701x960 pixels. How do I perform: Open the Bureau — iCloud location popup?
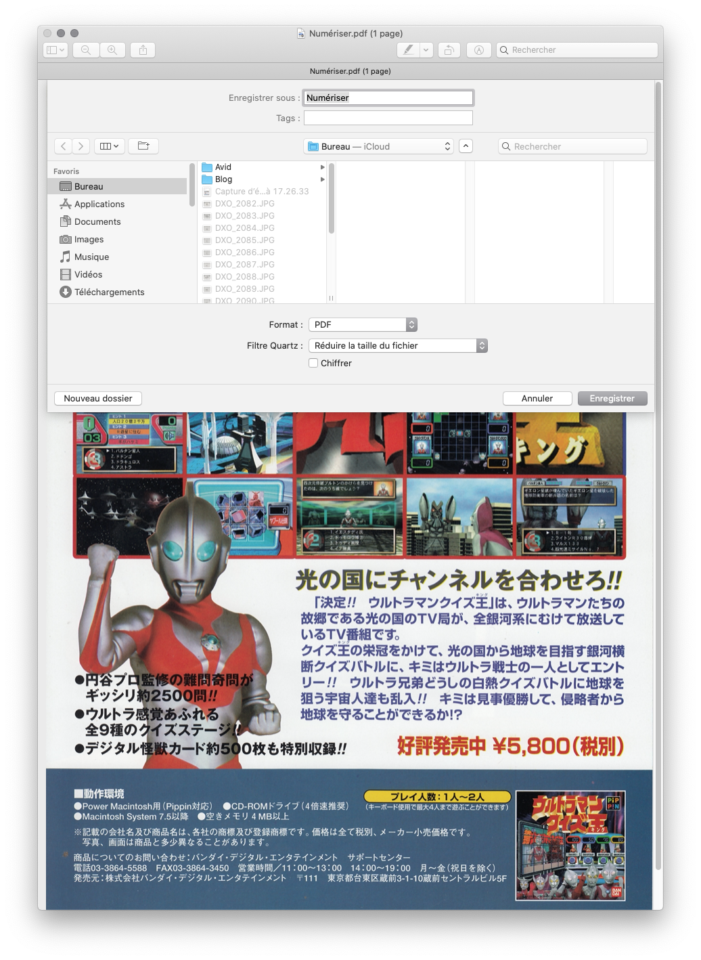click(379, 146)
